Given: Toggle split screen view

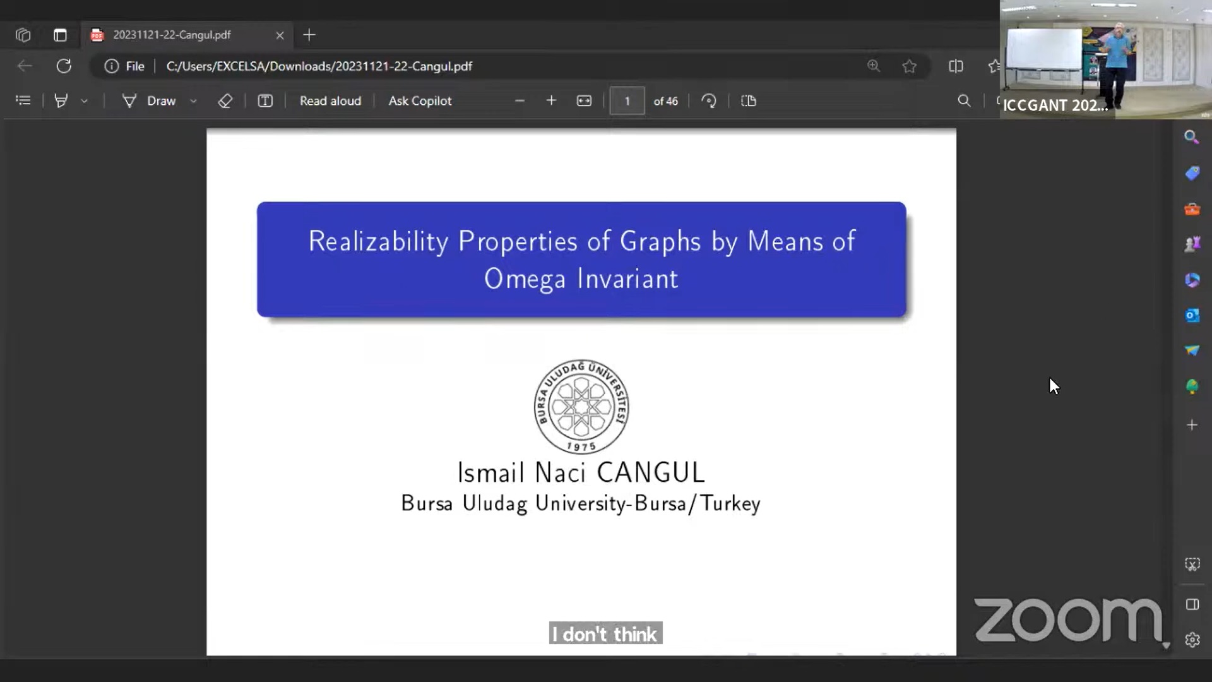Looking at the screenshot, I should [x=956, y=66].
